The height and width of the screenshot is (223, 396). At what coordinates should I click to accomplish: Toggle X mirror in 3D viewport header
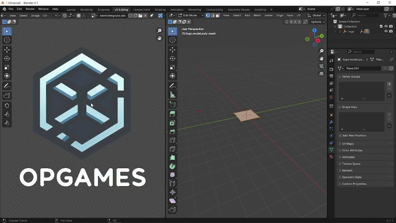[x=291, y=22]
